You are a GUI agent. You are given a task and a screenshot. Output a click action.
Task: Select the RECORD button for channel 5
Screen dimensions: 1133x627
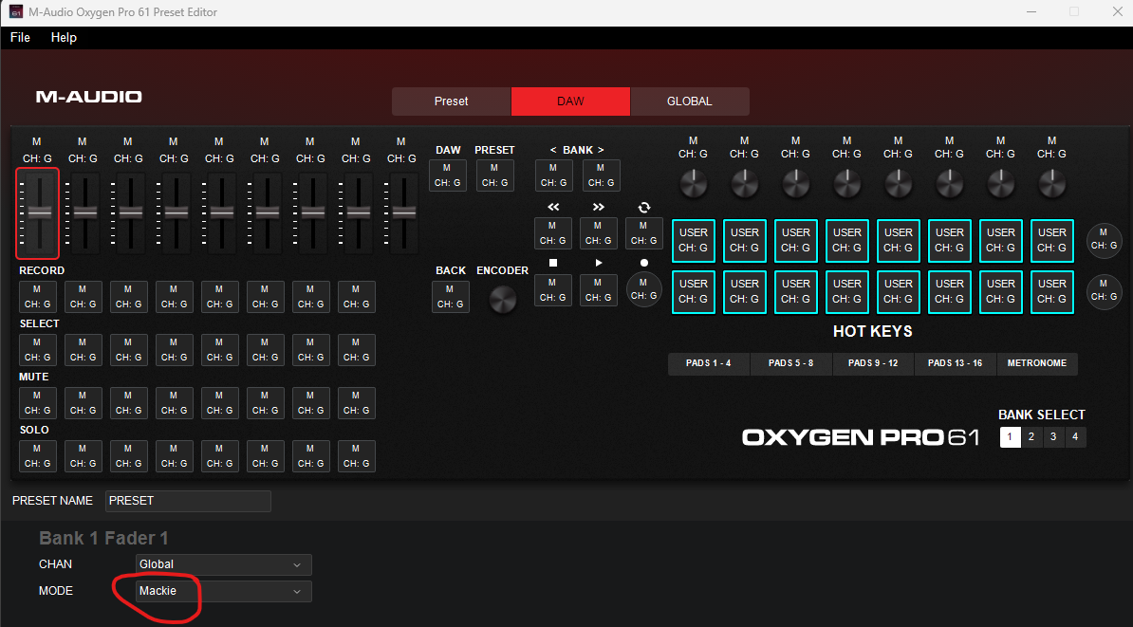pyautogui.click(x=219, y=297)
